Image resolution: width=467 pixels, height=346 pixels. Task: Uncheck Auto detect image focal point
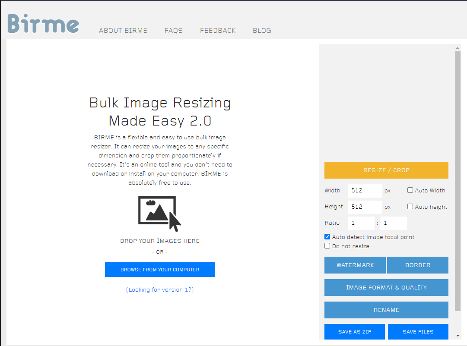327,237
